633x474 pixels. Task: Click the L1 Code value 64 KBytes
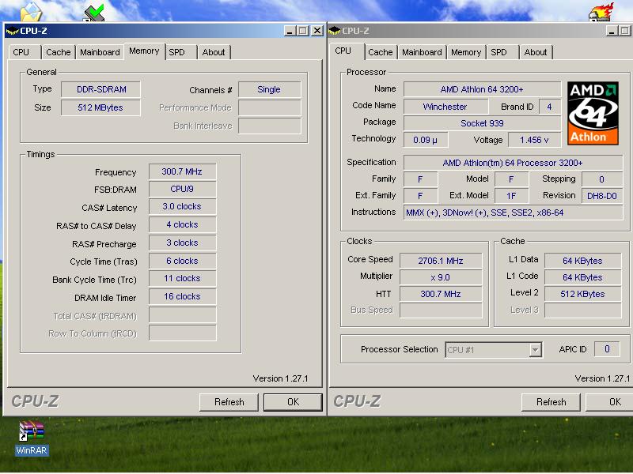point(582,278)
